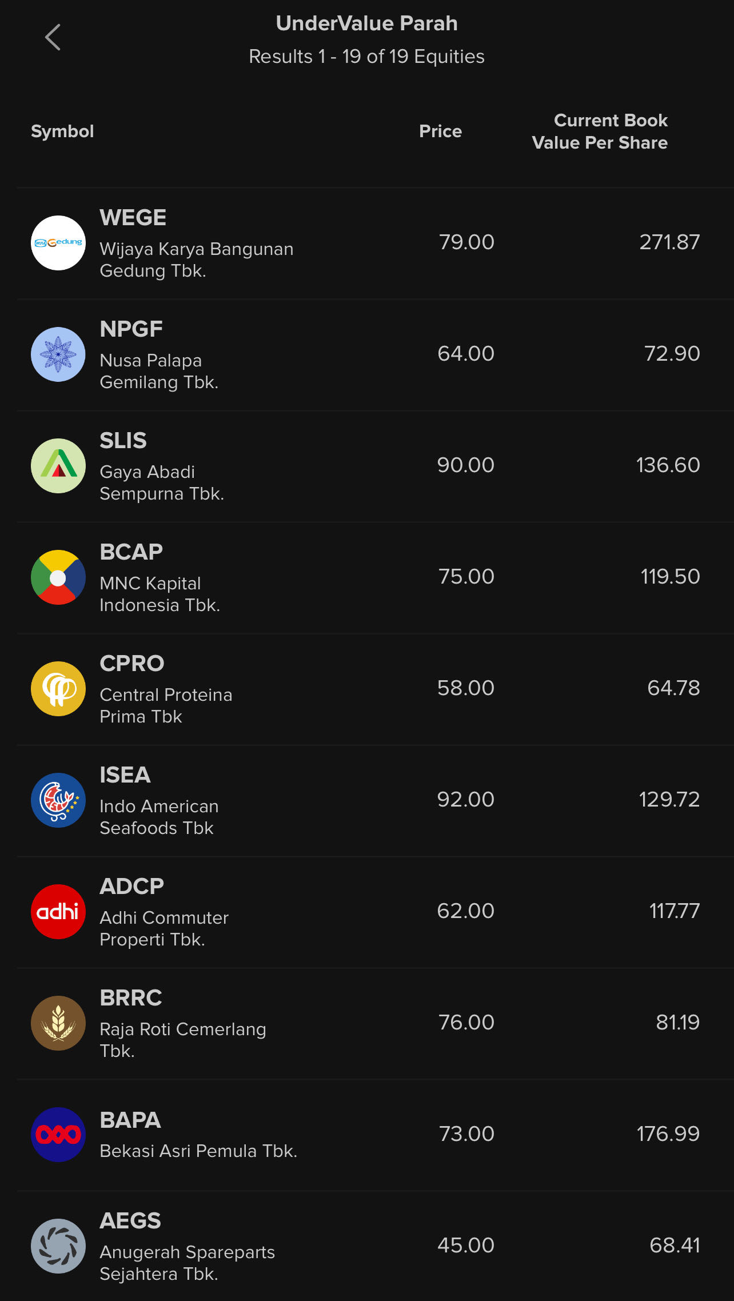The image size is (734, 1301).
Task: Tap the ISEA shrimp logo icon
Action: 58,800
